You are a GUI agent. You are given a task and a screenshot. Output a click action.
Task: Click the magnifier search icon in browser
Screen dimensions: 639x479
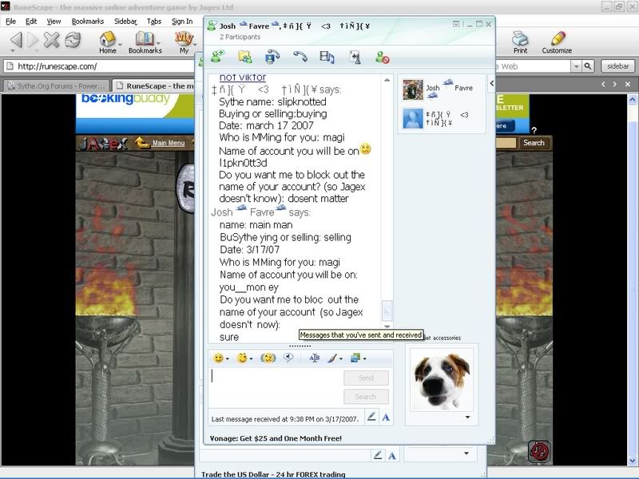[588, 66]
